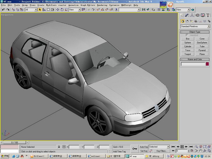Expand the Standard Primitives dropdown

click(x=208, y=26)
